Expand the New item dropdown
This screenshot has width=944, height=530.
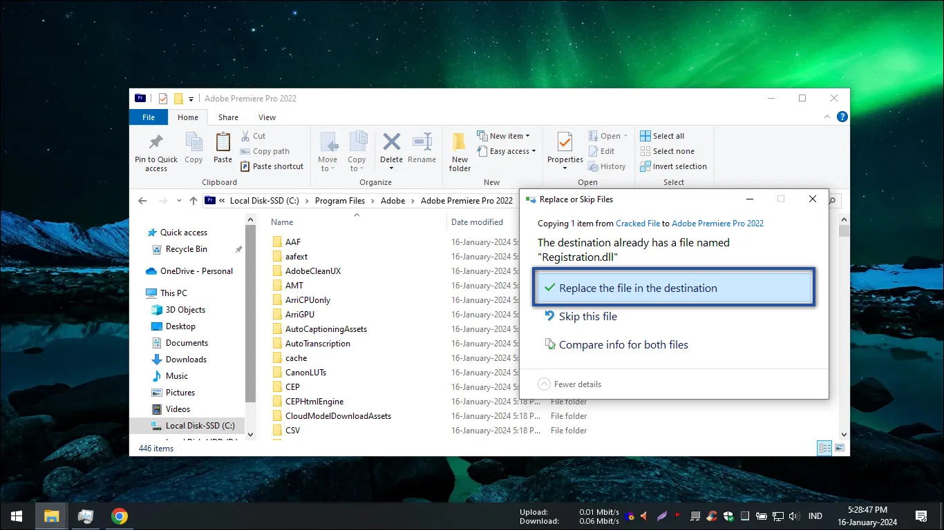(x=529, y=135)
